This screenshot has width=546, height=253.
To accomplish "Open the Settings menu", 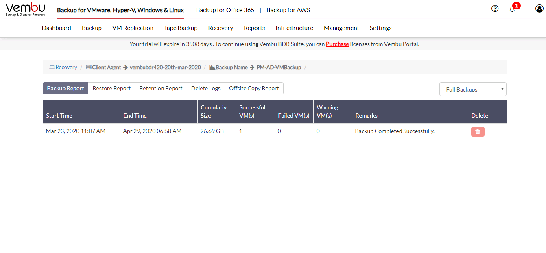I will [x=381, y=28].
